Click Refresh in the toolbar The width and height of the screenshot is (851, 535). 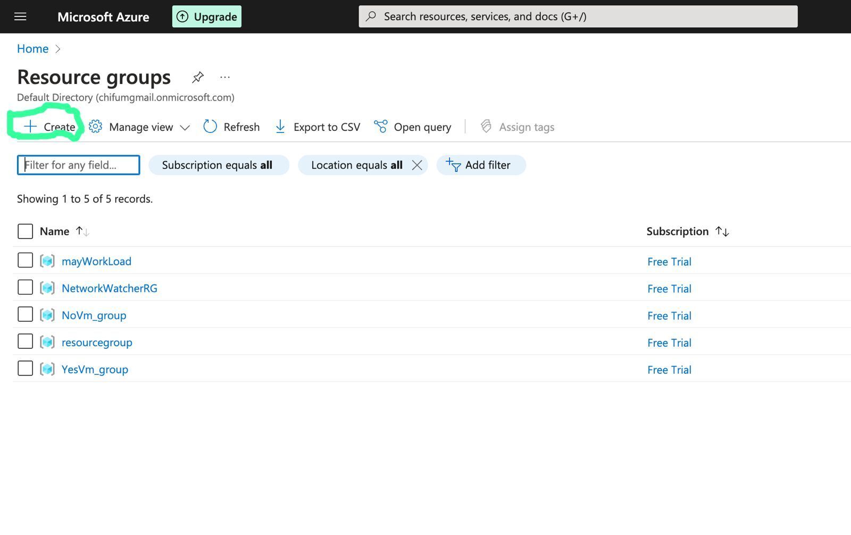click(x=231, y=127)
